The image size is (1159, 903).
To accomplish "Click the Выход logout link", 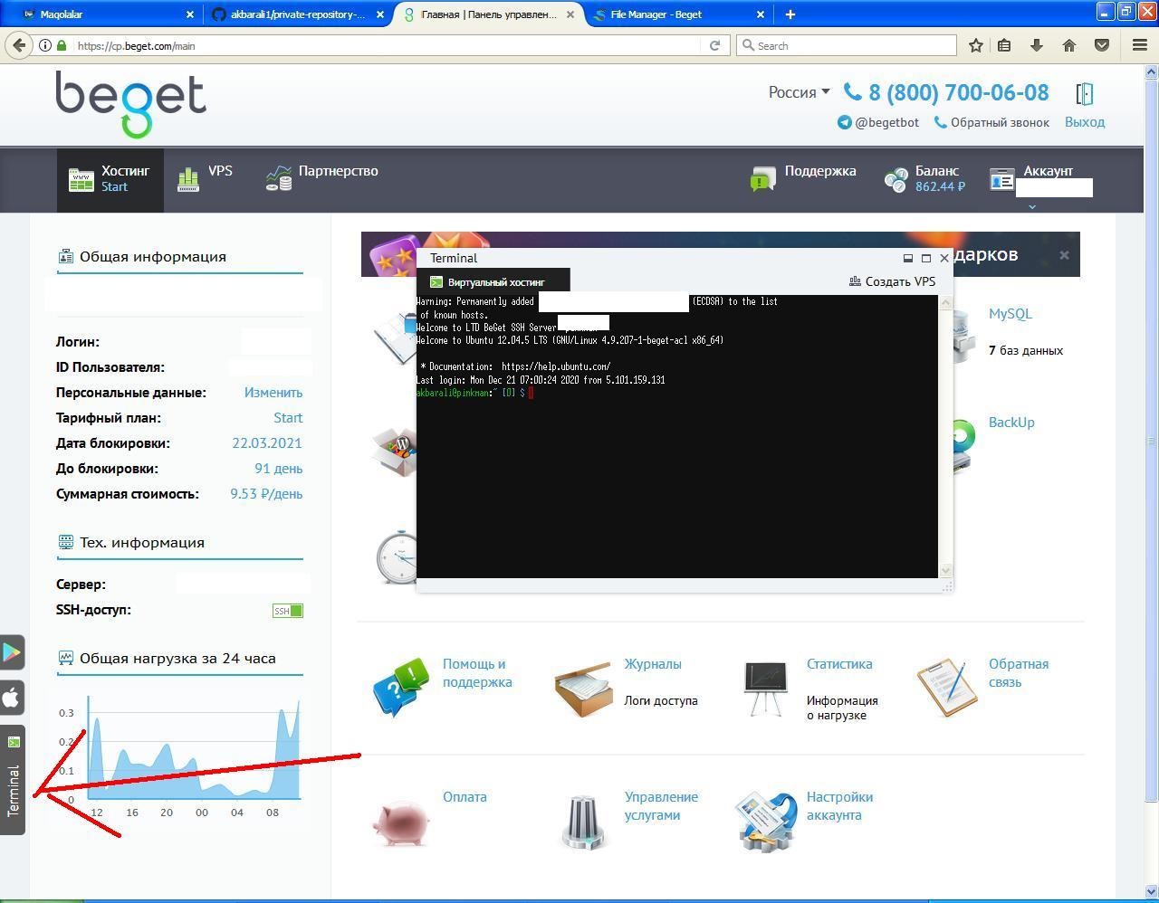I will click(1085, 122).
